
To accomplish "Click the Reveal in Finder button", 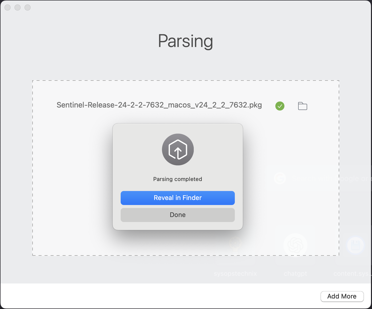I will 178,198.
